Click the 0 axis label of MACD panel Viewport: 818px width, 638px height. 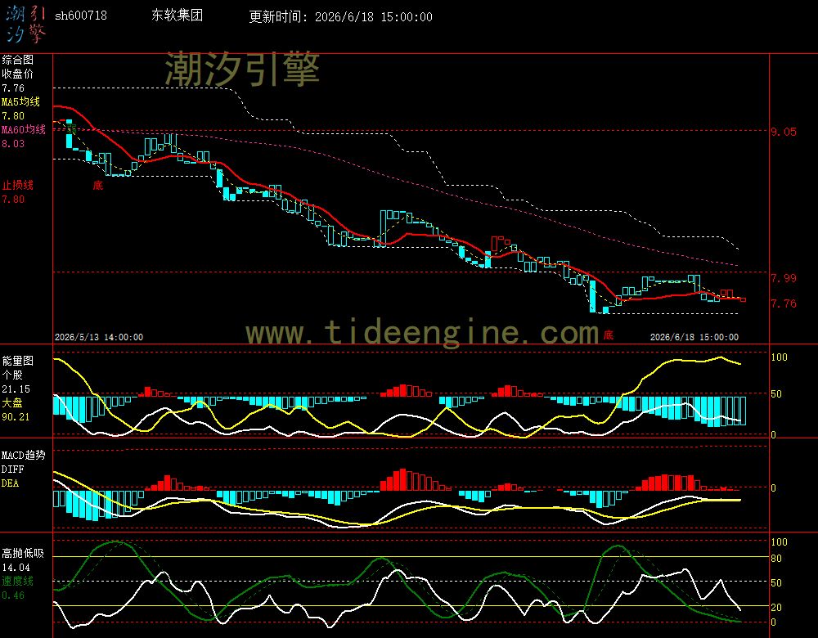774,487
